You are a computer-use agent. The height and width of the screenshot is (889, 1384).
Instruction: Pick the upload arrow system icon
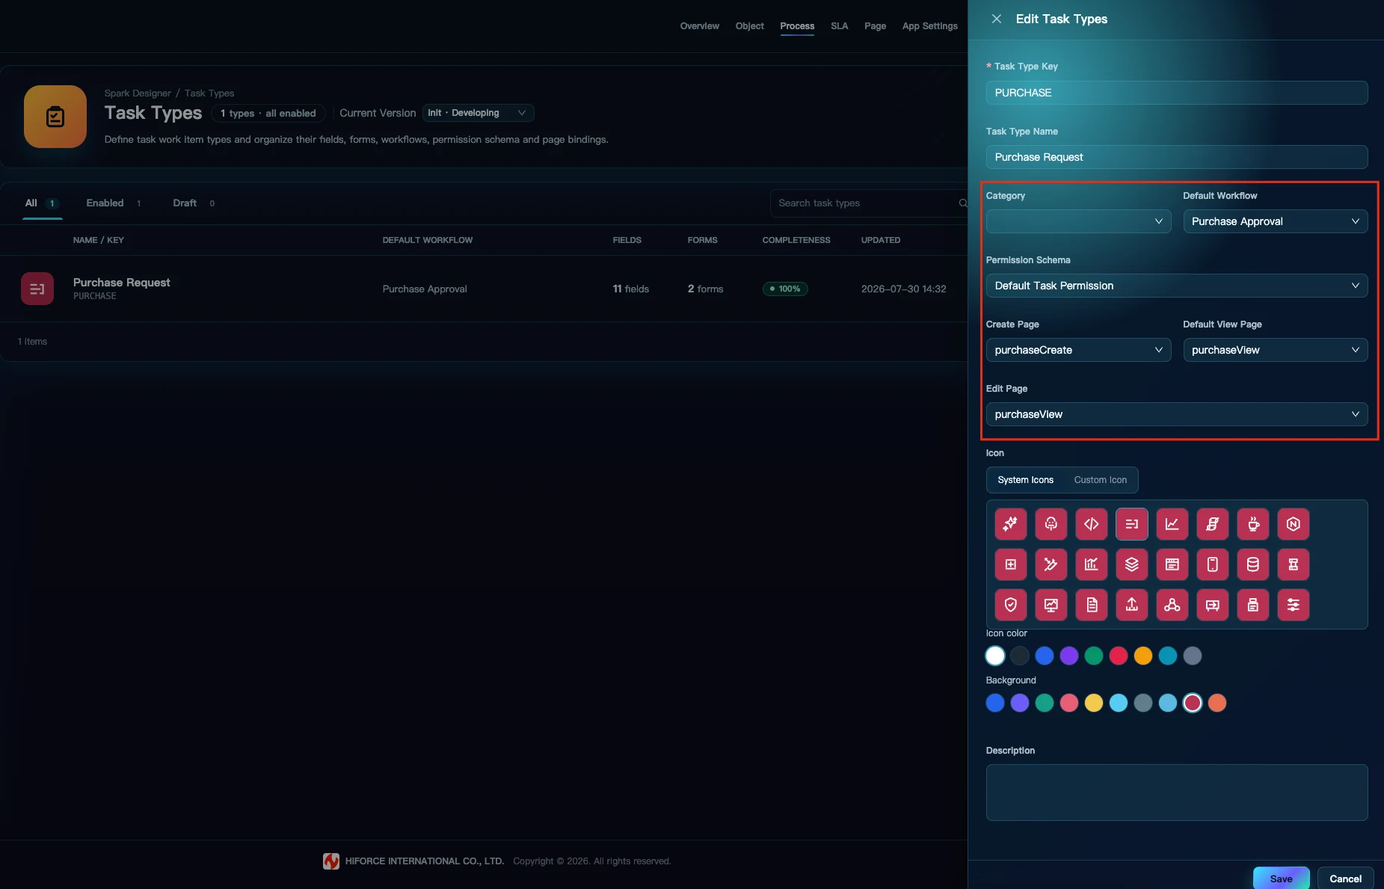1131,605
